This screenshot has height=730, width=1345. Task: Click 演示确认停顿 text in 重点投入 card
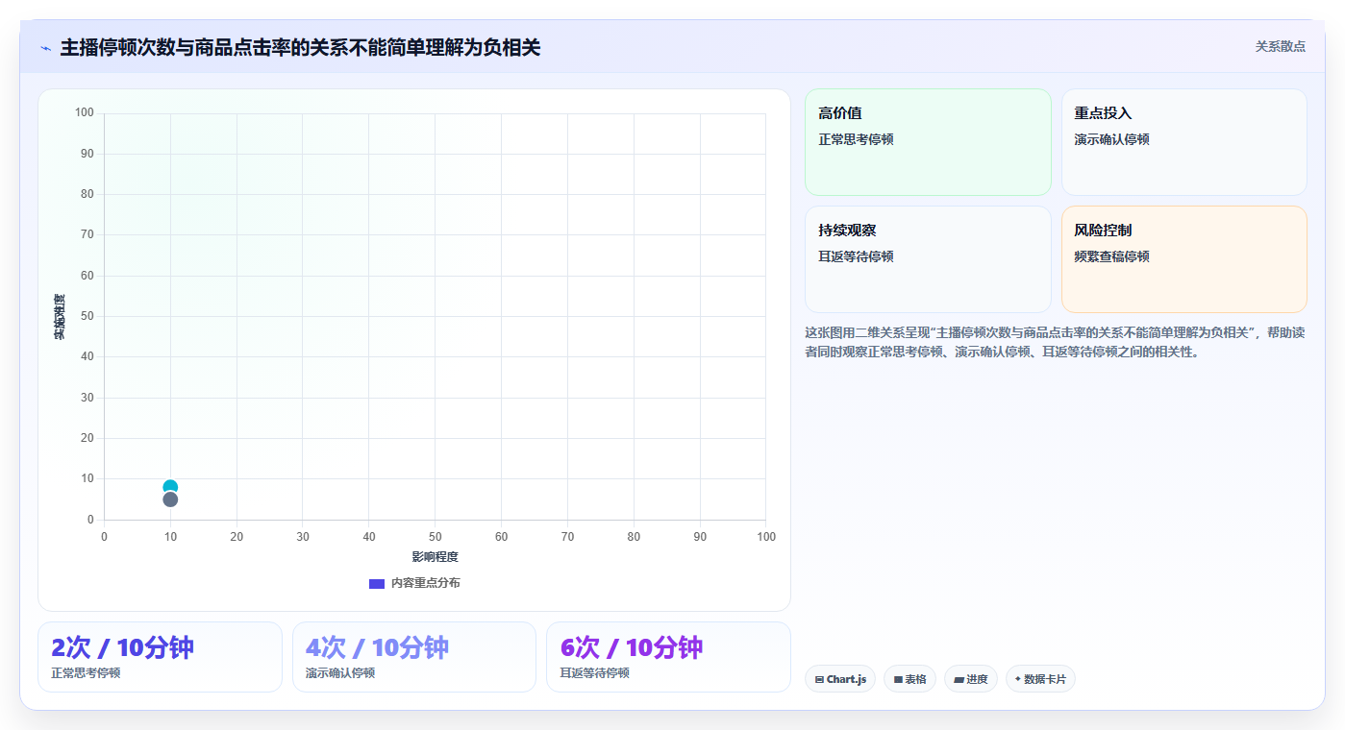pos(1112,139)
